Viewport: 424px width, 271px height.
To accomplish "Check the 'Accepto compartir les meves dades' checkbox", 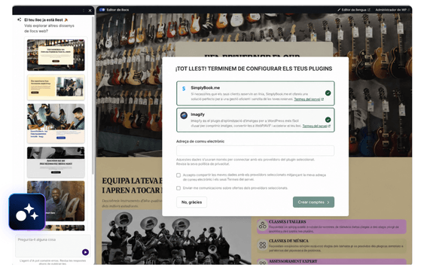I will 178,175.
